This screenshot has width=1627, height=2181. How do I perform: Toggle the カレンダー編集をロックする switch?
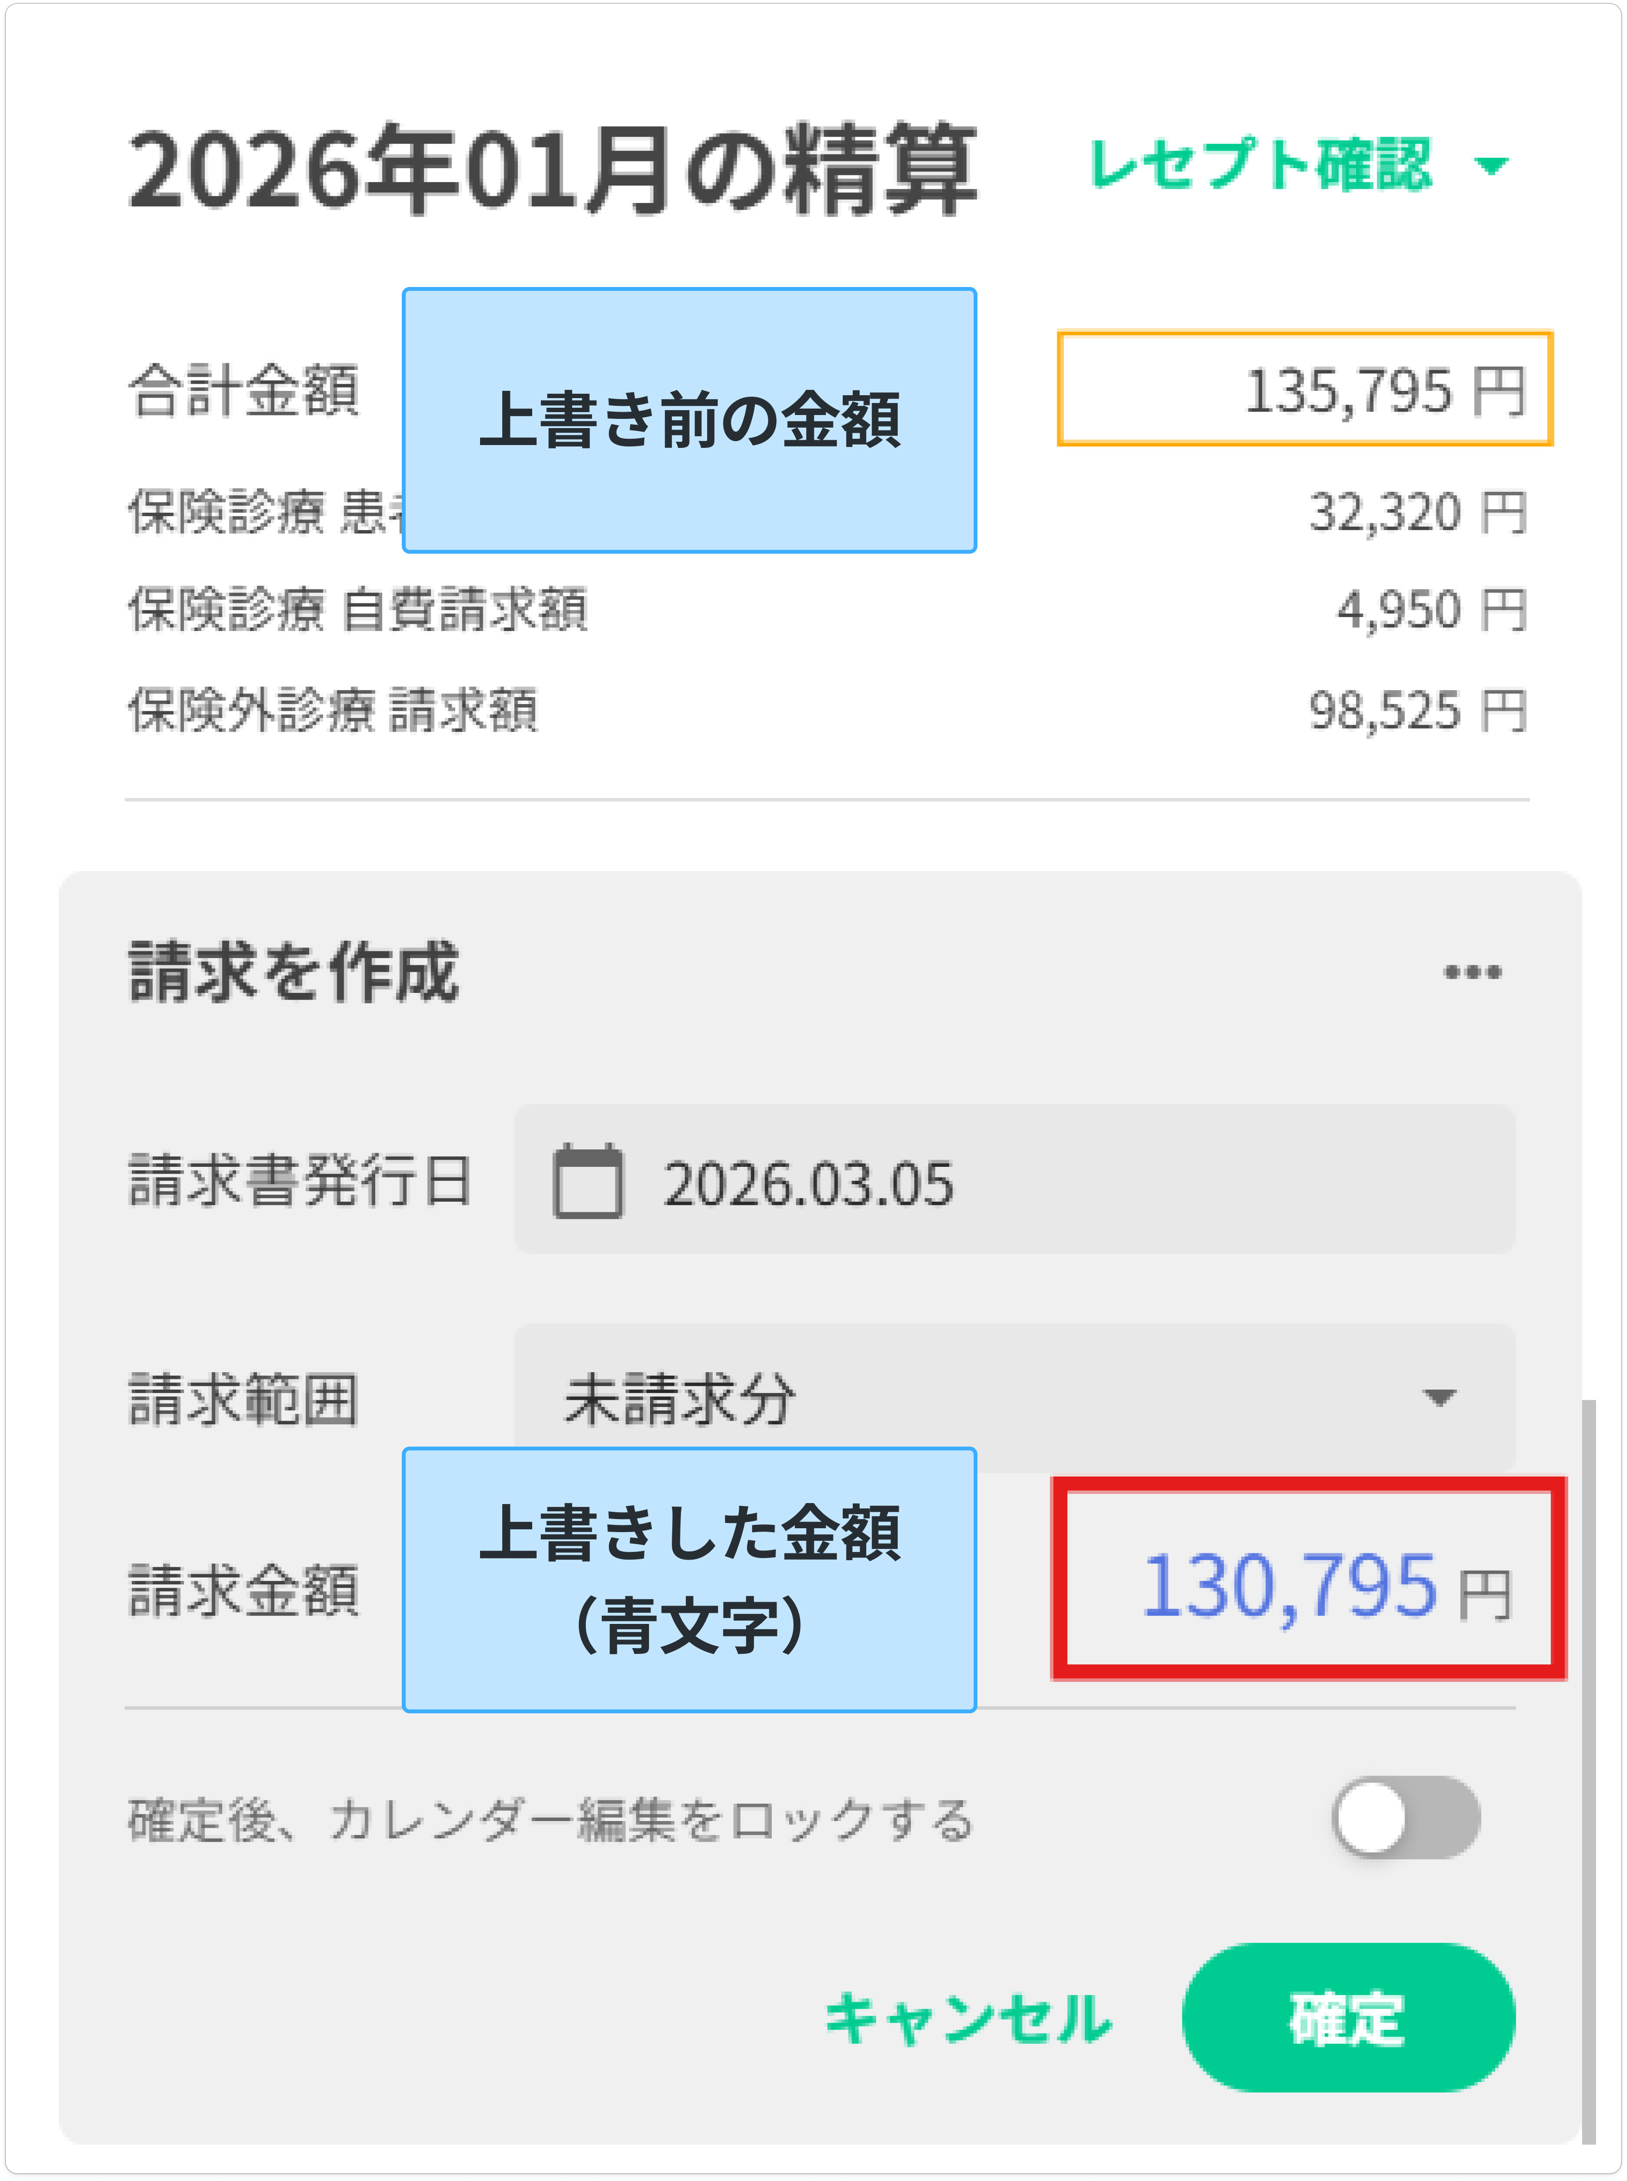point(1405,1818)
